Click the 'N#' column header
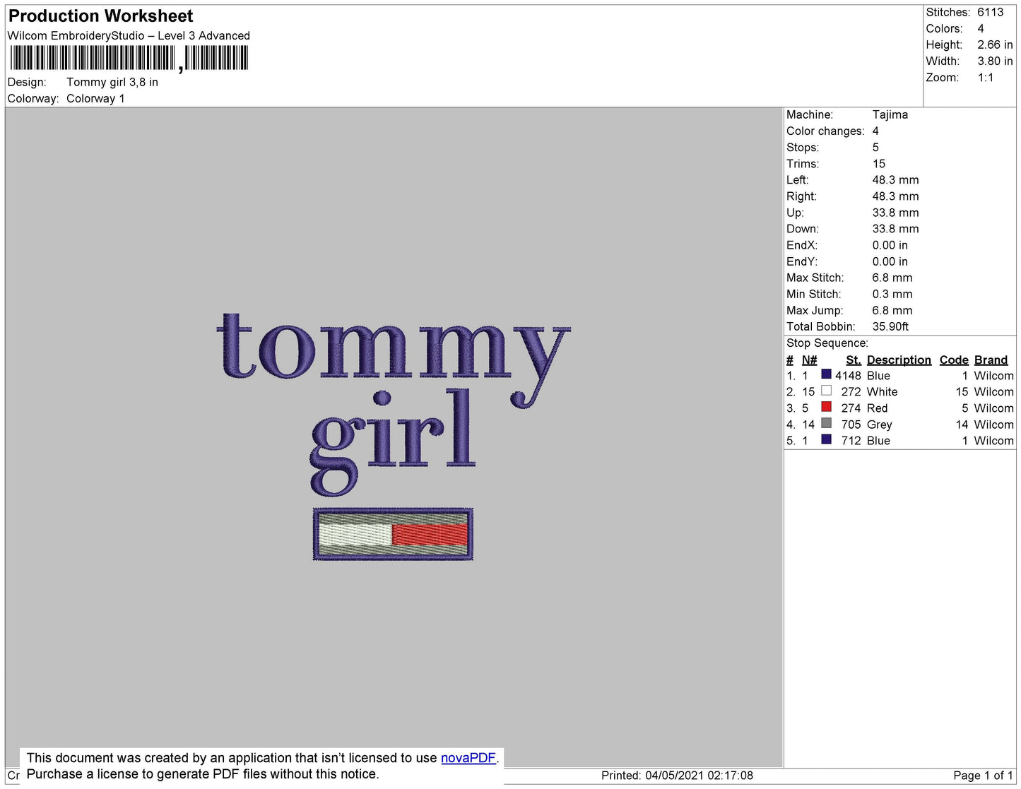Viewport: 1021px width, 789px height. coord(809,360)
